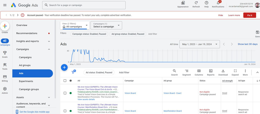260x114 pixels.
Task: Open Campaigns sub-item in sidebar
Action: pos(25,57)
